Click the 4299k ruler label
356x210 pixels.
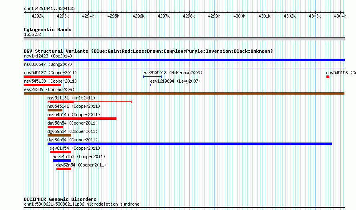click(x=214, y=16)
